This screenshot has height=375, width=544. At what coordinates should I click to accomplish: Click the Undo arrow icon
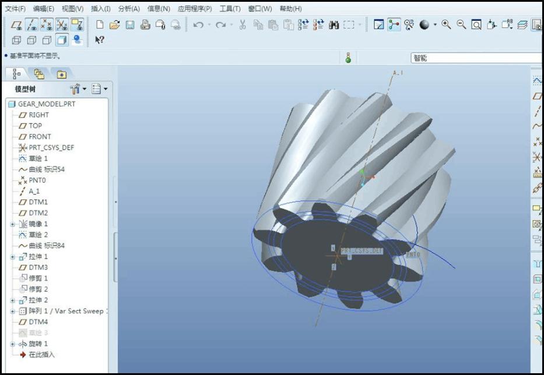pyautogui.click(x=198, y=24)
